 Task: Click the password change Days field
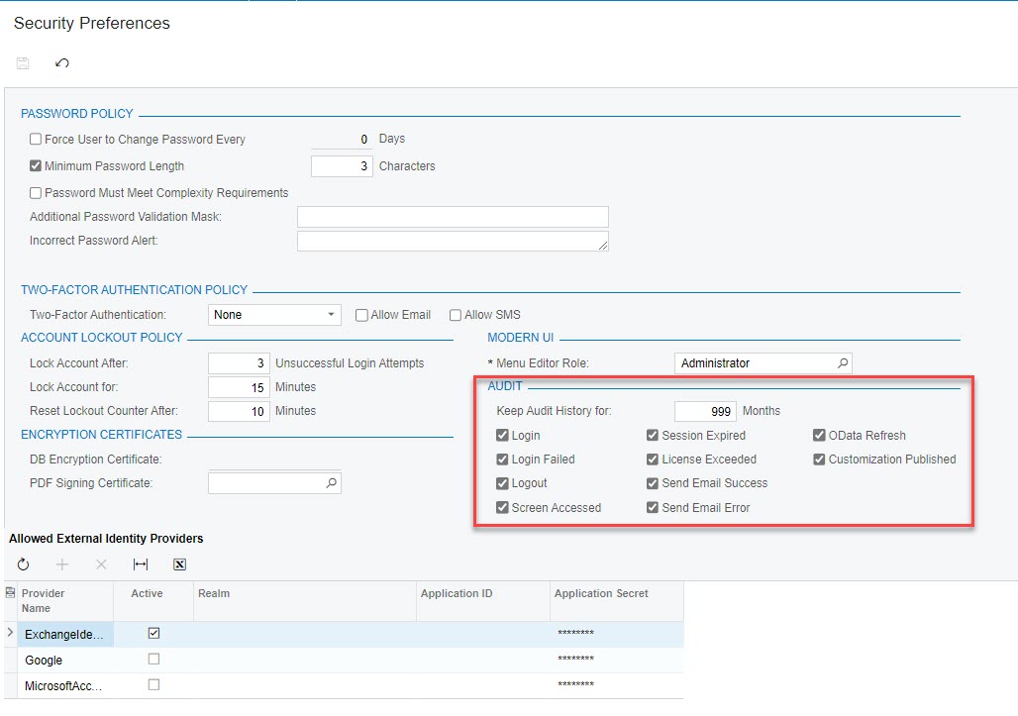(x=342, y=139)
